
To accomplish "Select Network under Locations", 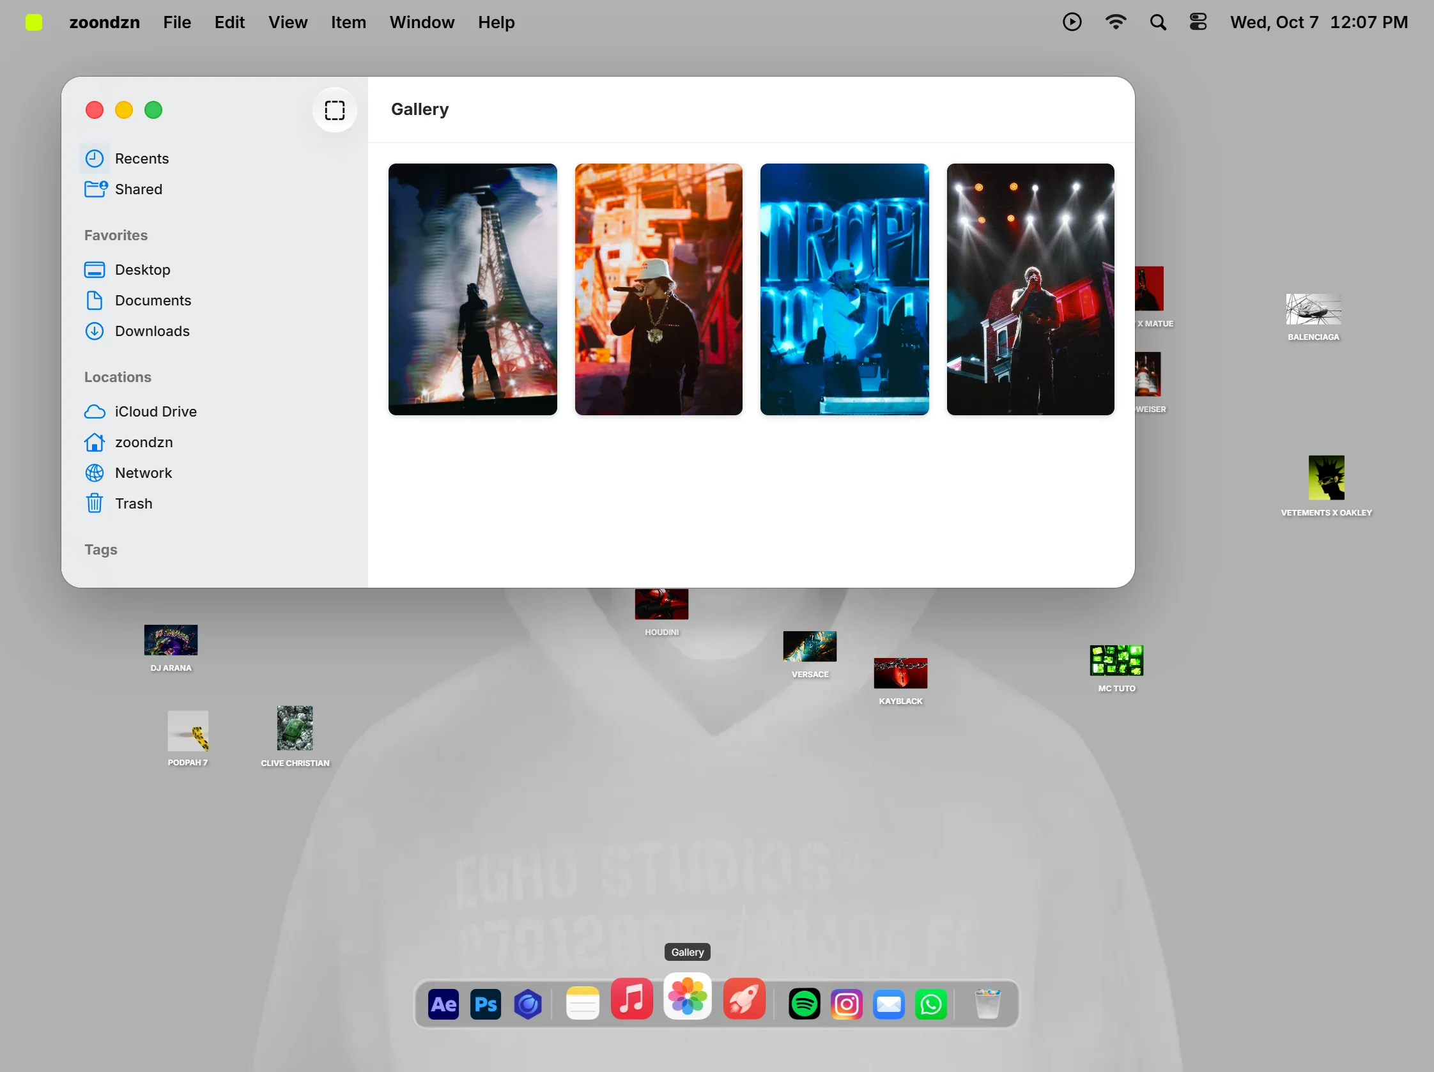I will click(128, 473).
